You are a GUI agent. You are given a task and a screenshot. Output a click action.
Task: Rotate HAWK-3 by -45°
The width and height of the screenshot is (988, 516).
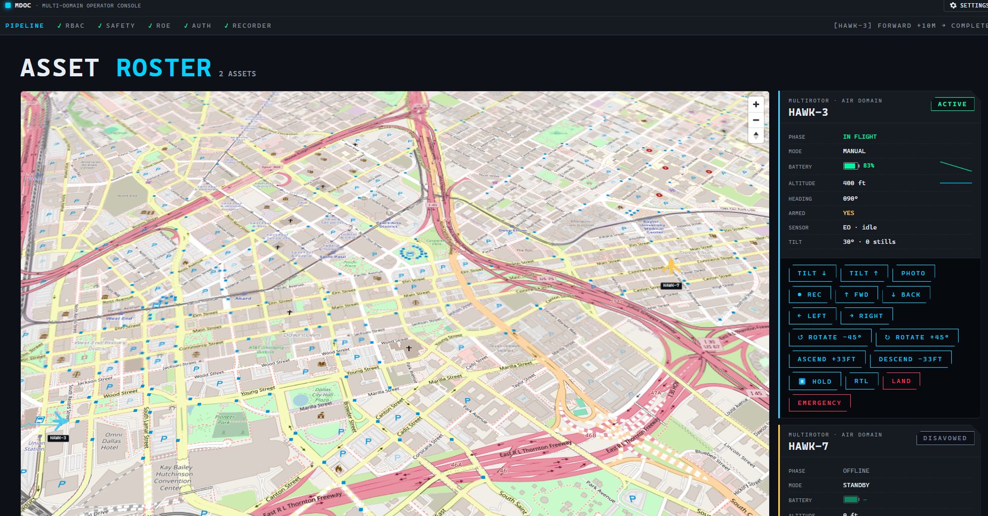pos(830,337)
